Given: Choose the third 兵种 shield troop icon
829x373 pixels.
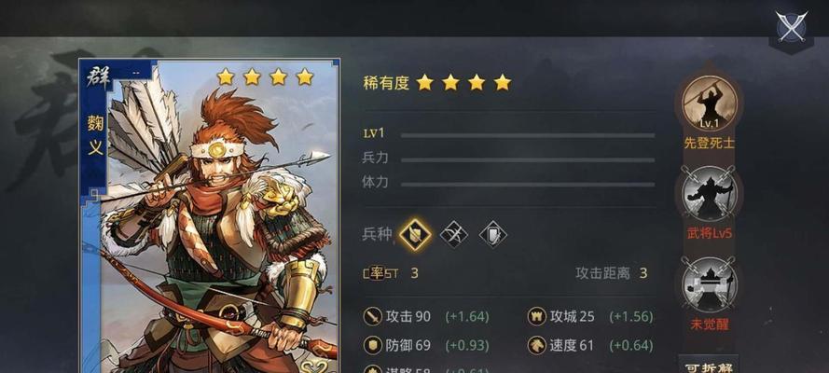Looking at the screenshot, I should point(492,234).
